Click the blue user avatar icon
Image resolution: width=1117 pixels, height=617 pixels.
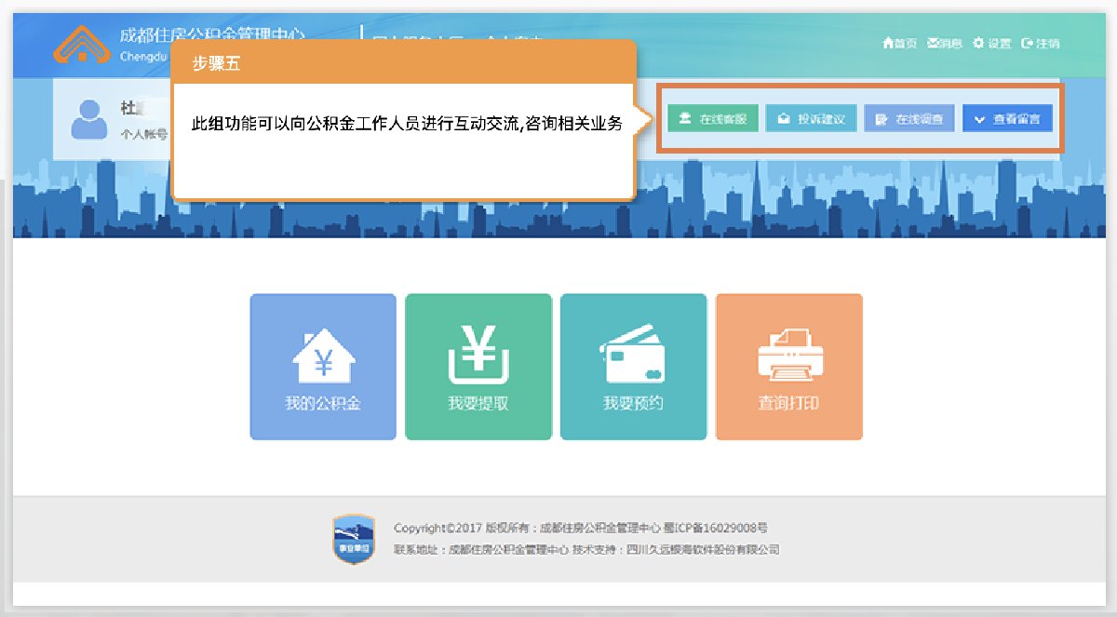[x=89, y=118]
